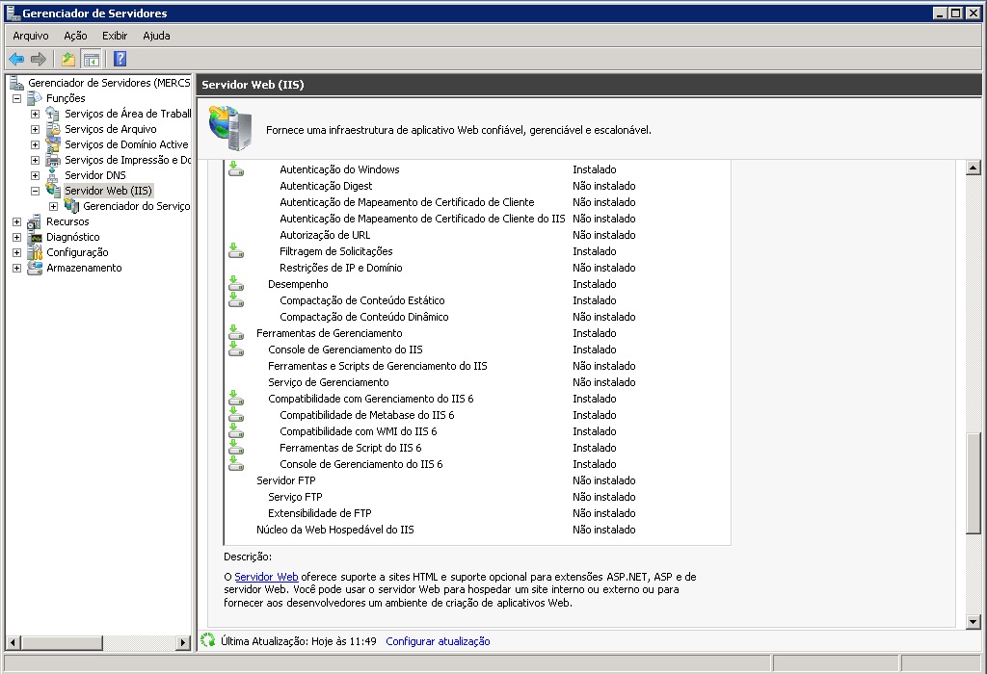Click installed icon beside Compatibilidade com WMI do IIS 6
This screenshot has height=674, width=987.
236,431
